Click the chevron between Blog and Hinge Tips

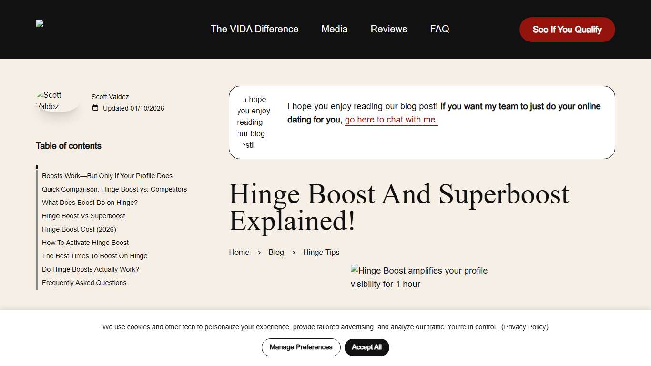tap(293, 253)
